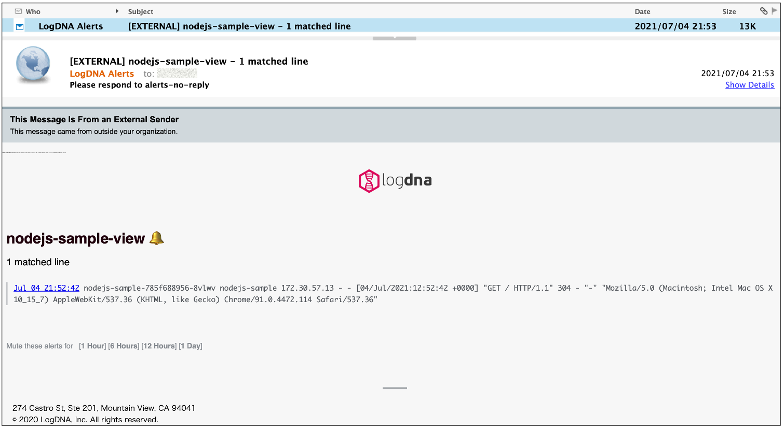Sort messages by Date column
Viewport: 784px width, 429px height.
tap(642, 11)
